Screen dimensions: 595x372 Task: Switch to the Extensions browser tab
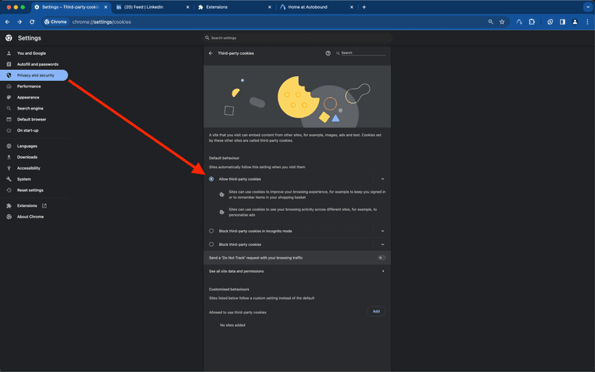[234, 7]
